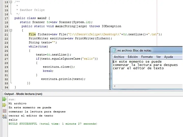
Task: Click '@author felipe' in the comment
Action: (x=32, y=10)
